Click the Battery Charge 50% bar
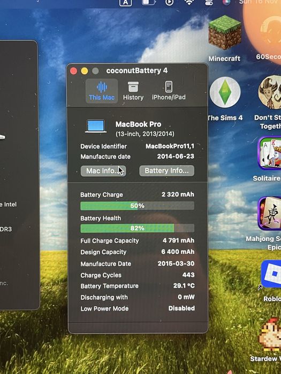 pyautogui.click(x=137, y=206)
